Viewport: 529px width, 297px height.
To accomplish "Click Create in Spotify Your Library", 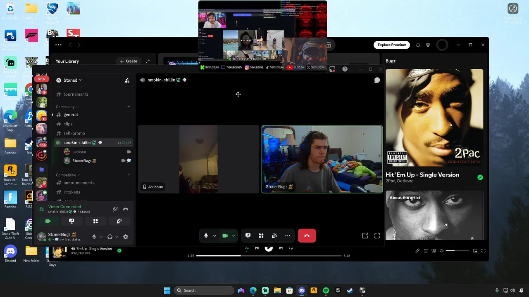I will [129, 61].
